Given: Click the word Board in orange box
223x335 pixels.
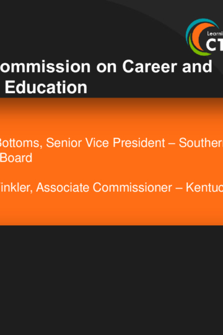Looking at the screenshot, I should pyautogui.click(x=16, y=158).
